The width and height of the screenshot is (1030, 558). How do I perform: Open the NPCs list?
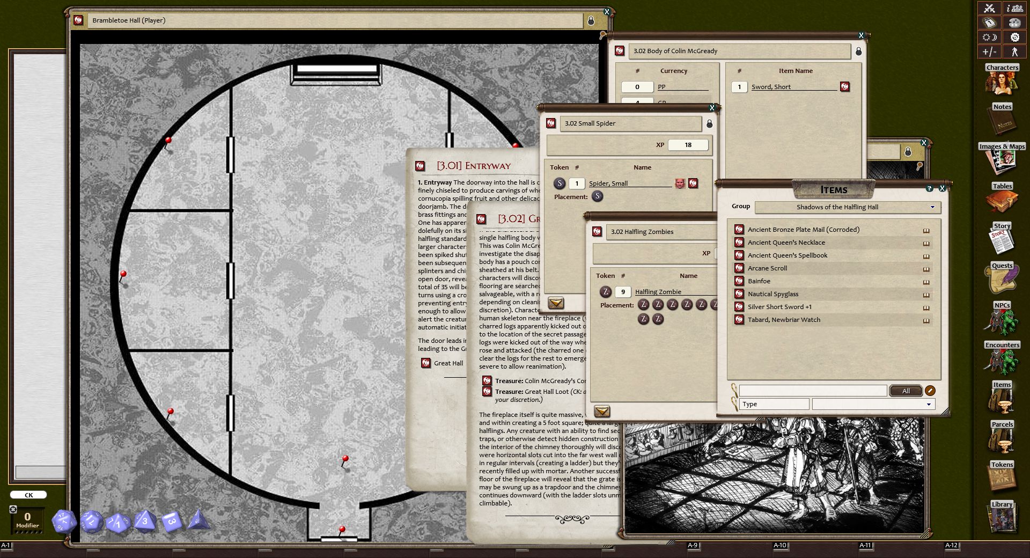(x=1001, y=318)
